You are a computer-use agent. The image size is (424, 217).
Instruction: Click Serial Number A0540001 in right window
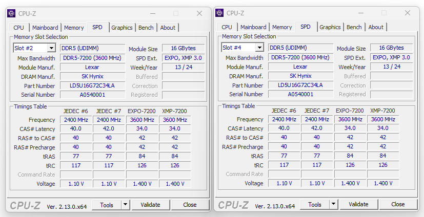tap(300, 94)
